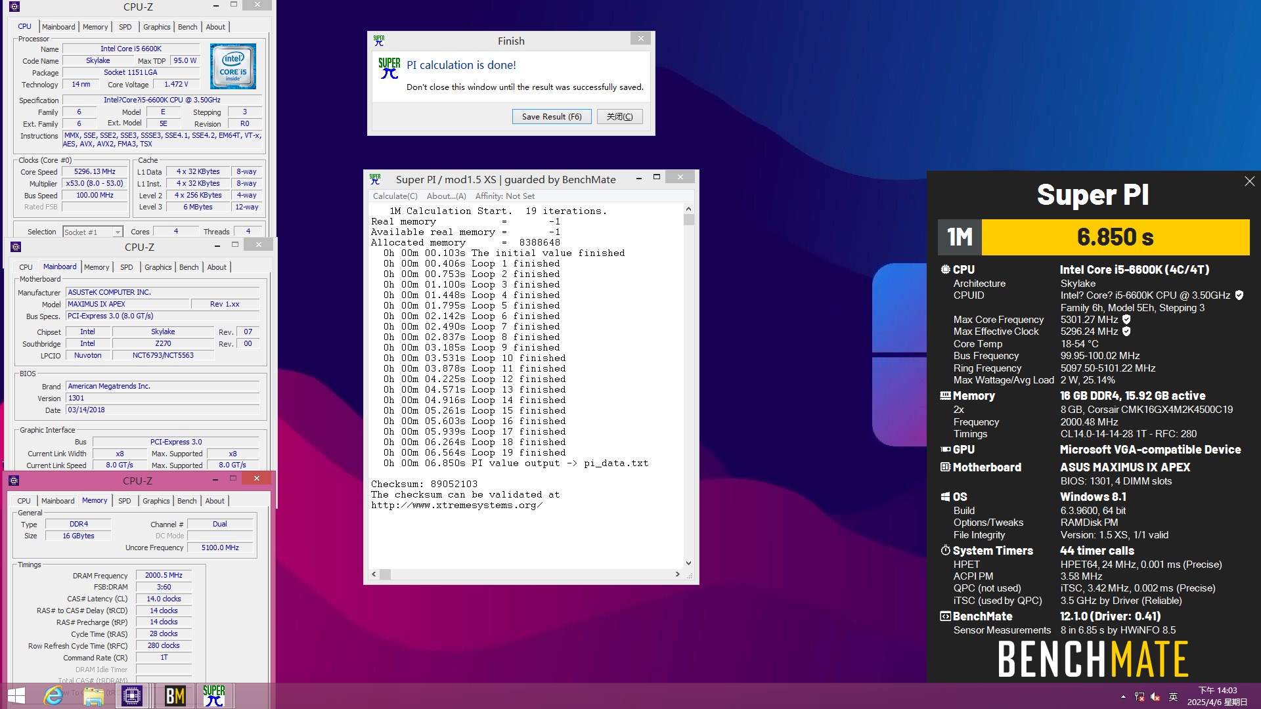
Task: Open Bench tab in the Mainboard CPU-Z window
Action: (x=189, y=267)
